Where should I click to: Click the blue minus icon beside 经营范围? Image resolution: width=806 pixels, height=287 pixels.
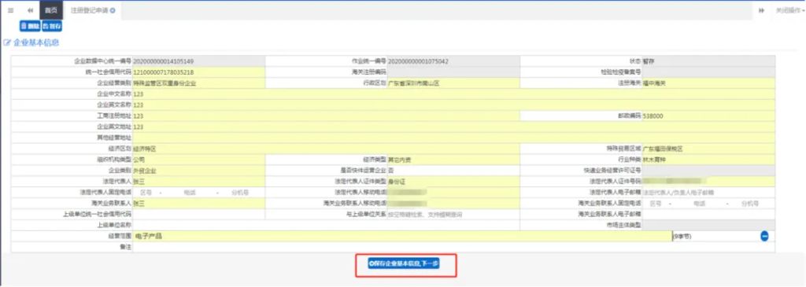tap(764, 236)
